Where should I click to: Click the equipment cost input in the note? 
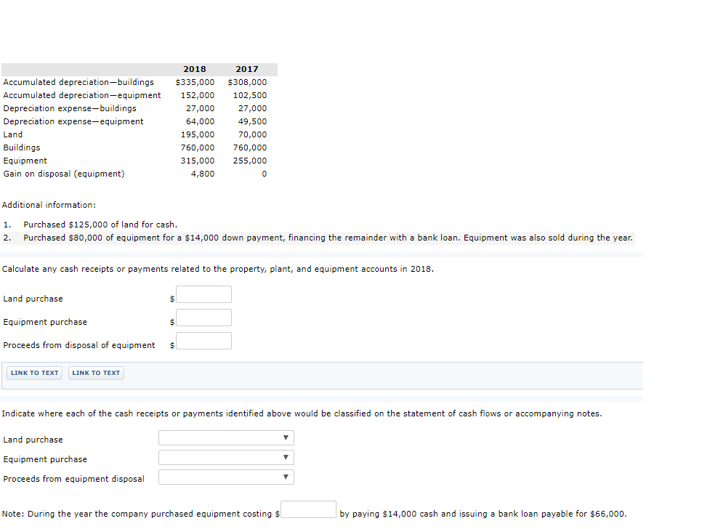point(308,509)
